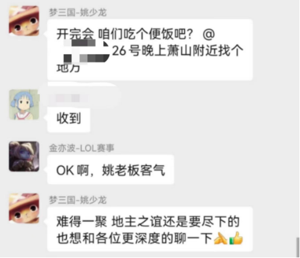
Task: Click the 开完会 咱们吃个便饭吧 text
Action: (125, 34)
